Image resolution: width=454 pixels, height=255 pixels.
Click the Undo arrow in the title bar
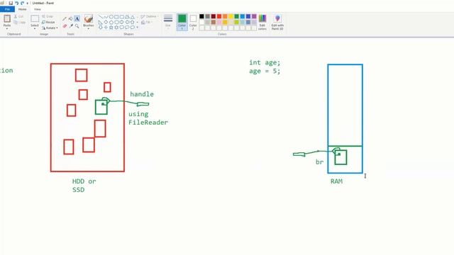point(17,3)
